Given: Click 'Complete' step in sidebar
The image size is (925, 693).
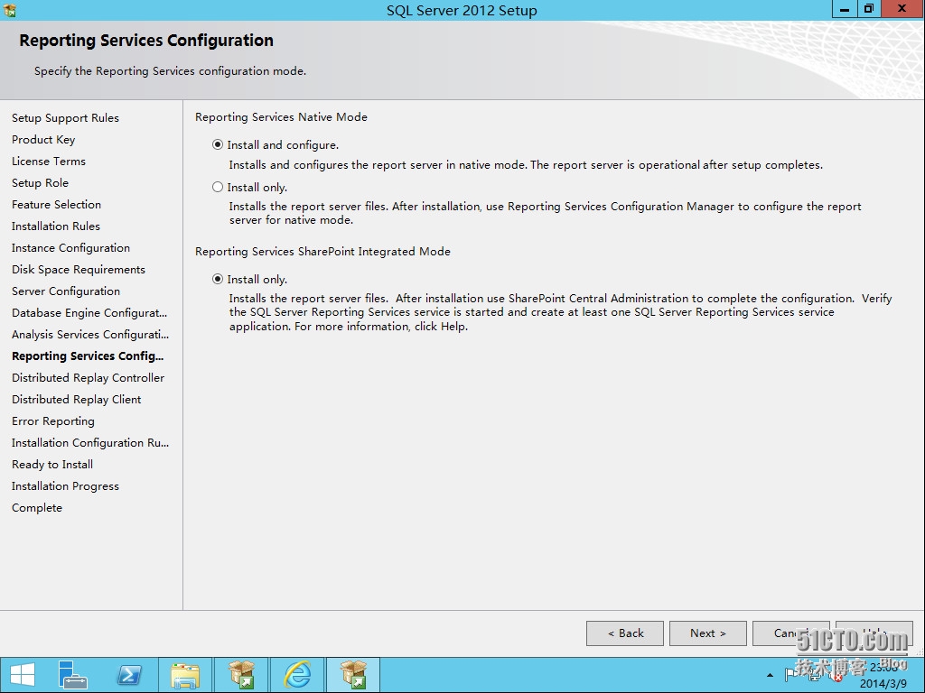Looking at the screenshot, I should (37, 508).
